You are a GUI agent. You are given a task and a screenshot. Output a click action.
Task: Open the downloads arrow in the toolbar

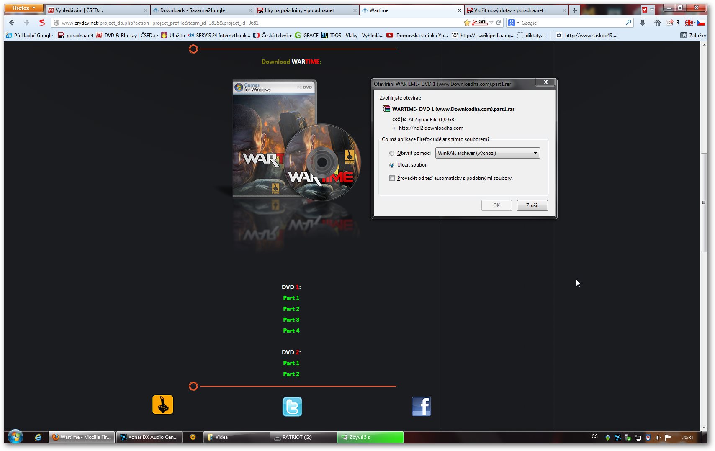tap(643, 23)
